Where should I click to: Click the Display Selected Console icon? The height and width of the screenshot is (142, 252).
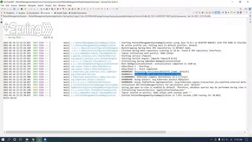point(226,13)
